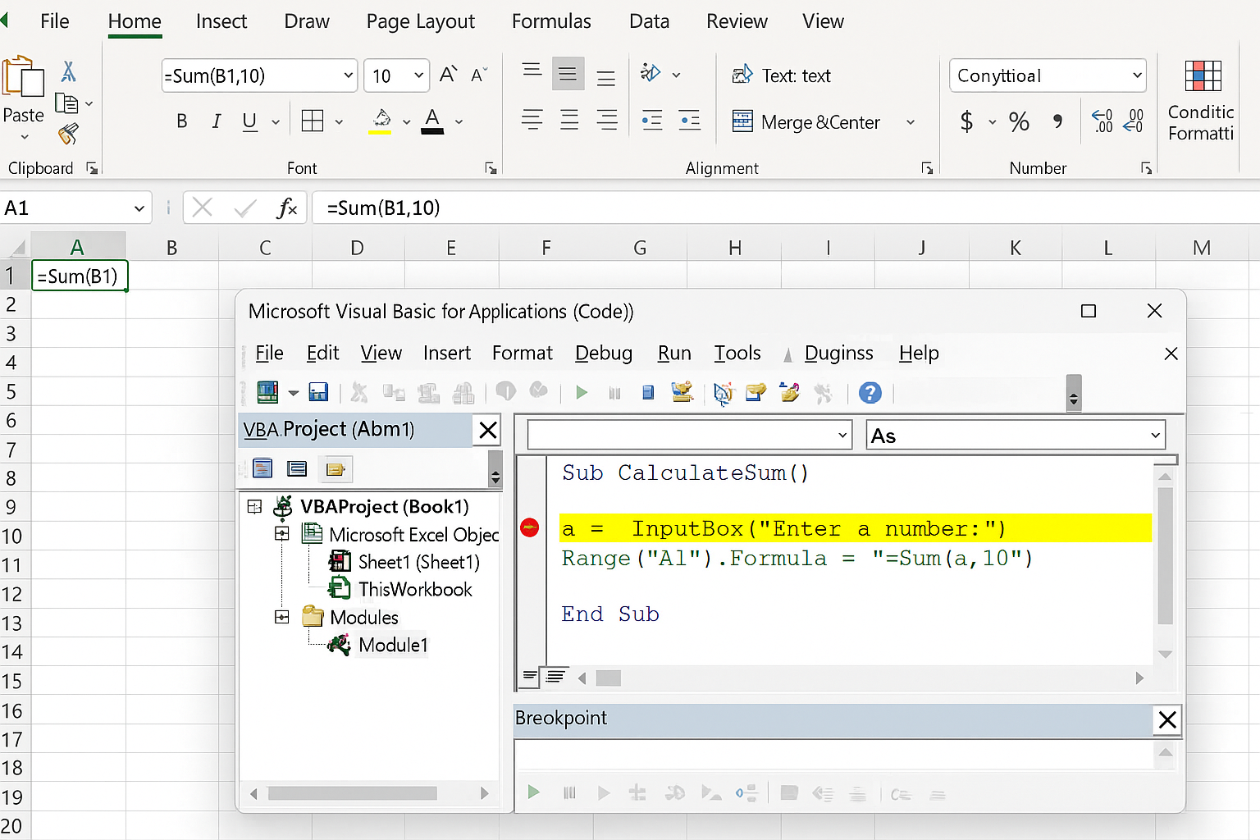
Task: Open the number format dropdown
Action: 1137,75
